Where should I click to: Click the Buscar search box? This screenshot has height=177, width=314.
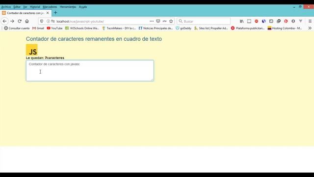tap(204, 21)
